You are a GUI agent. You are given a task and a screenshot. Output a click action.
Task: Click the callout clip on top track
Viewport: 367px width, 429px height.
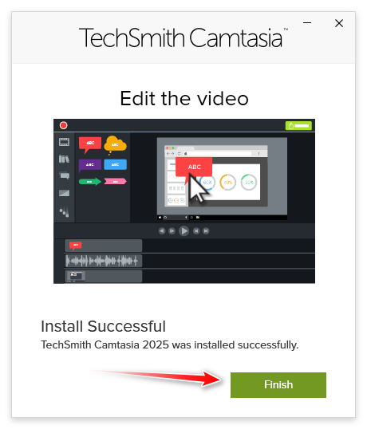click(104, 246)
